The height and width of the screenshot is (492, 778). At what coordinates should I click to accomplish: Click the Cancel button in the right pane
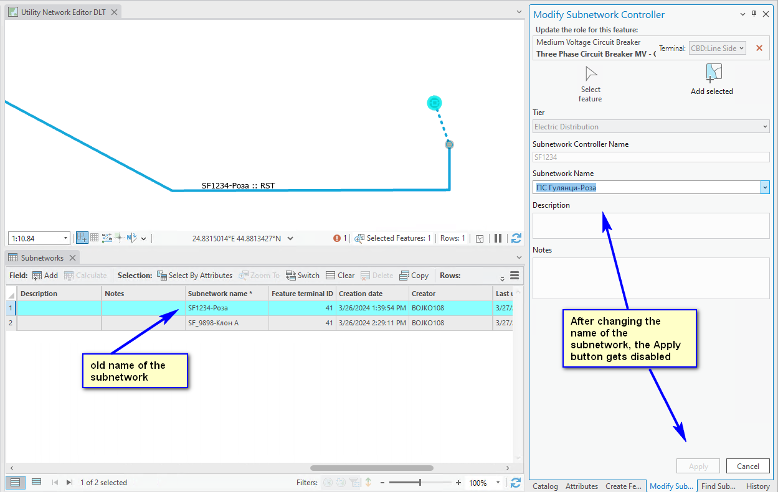[747, 466]
